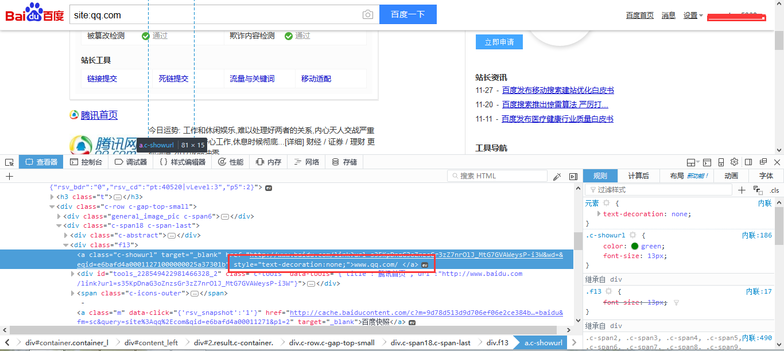The width and height of the screenshot is (784, 351).
Task: Switch to 控制台 console tab
Action: pyautogui.click(x=86, y=162)
